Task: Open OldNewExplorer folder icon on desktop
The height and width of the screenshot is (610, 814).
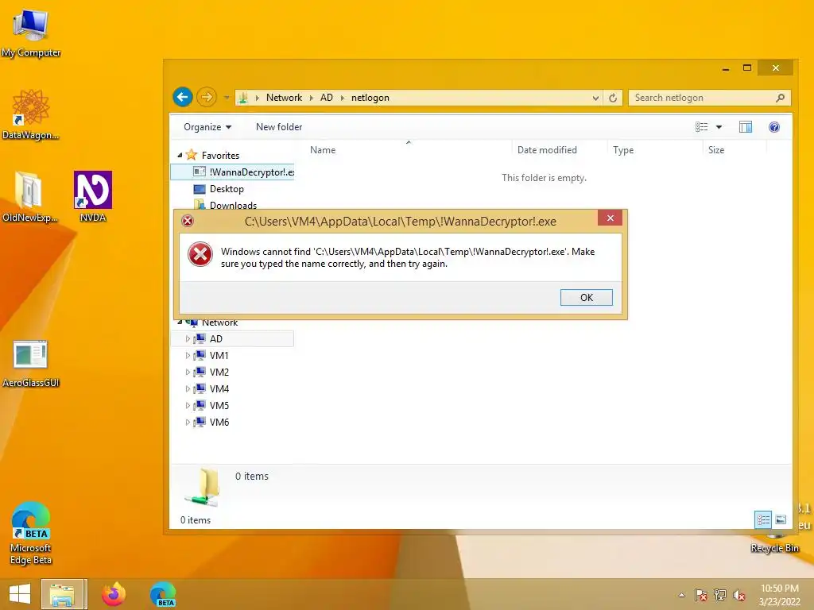Action: click(x=29, y=197)
